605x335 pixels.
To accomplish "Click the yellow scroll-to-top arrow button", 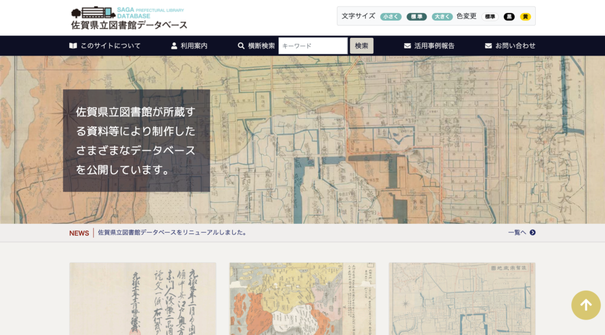I will [586, 305].
